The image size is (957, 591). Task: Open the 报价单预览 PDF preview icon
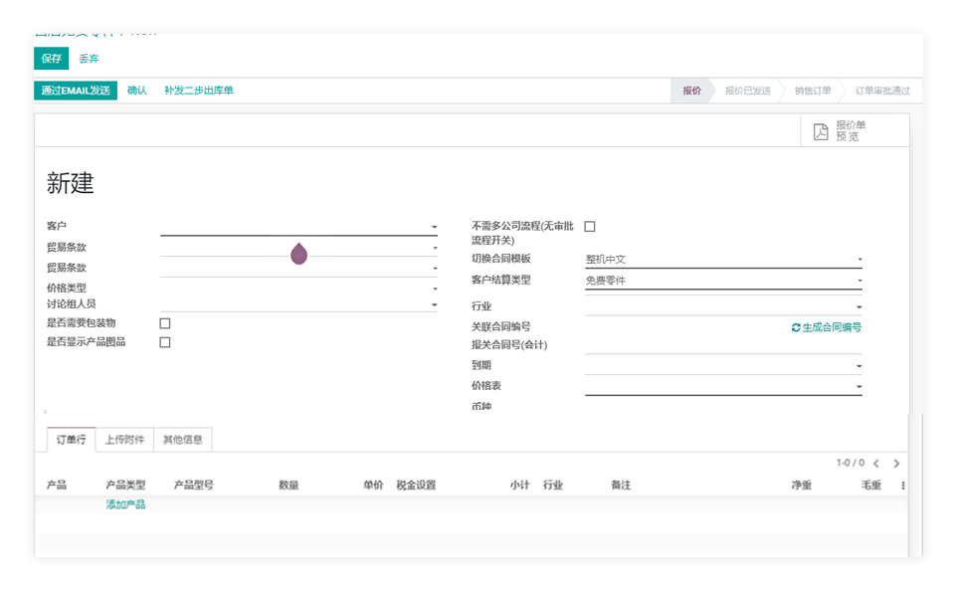(821, 131)
